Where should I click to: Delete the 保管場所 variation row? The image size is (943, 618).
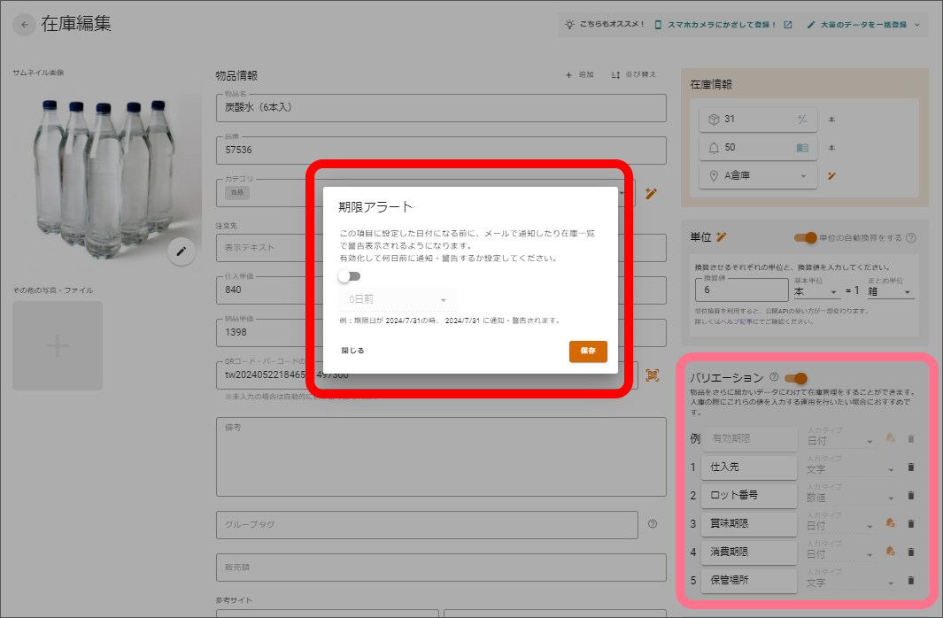coord(910,580)
